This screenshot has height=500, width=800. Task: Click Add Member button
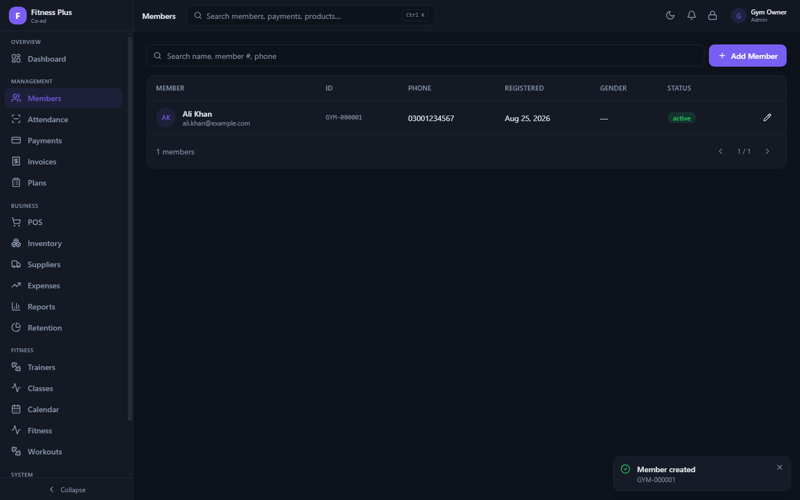pyautogui.click(x=748, y=56)
